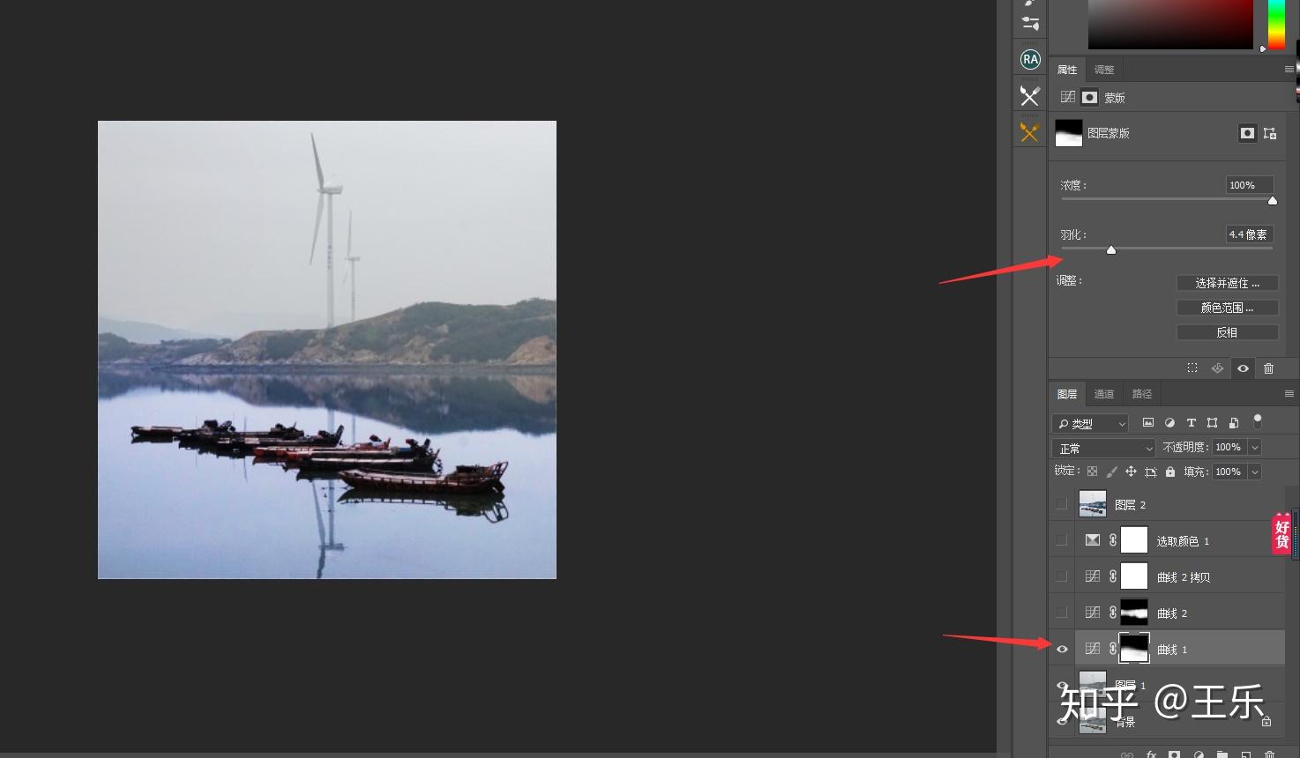Load the mask as a selection
The height and width of the screenshot is (758, 1300).
pos(1192,368)
